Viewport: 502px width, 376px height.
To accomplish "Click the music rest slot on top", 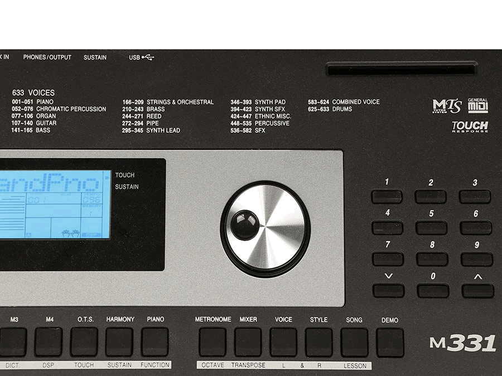I will (x=402, y=69).
